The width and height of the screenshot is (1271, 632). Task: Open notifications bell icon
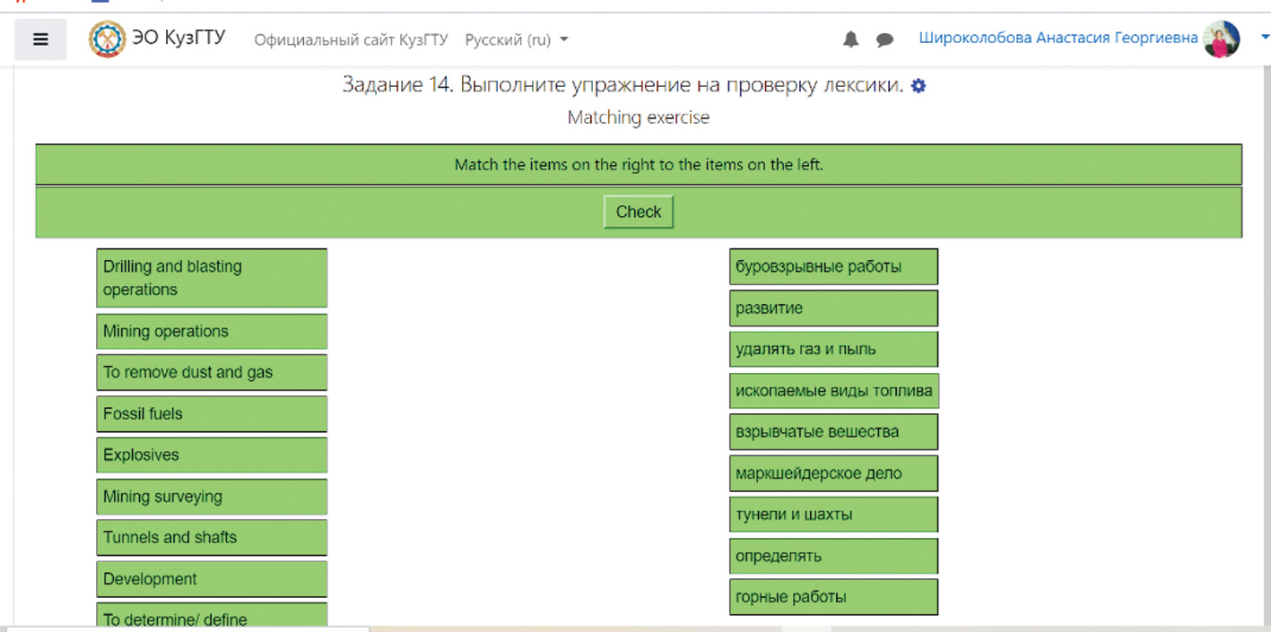click(x=850, y=39)
